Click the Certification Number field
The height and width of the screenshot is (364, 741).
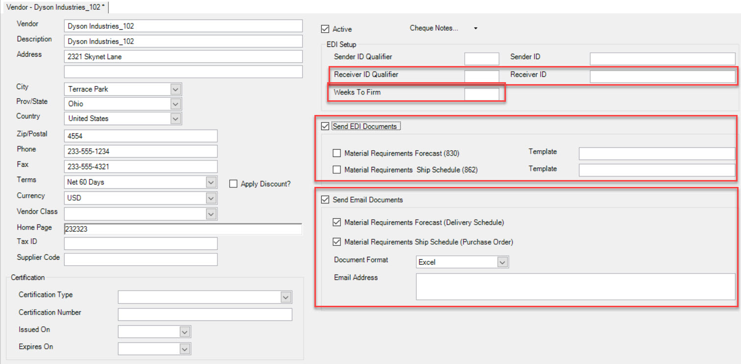point(205,314)
